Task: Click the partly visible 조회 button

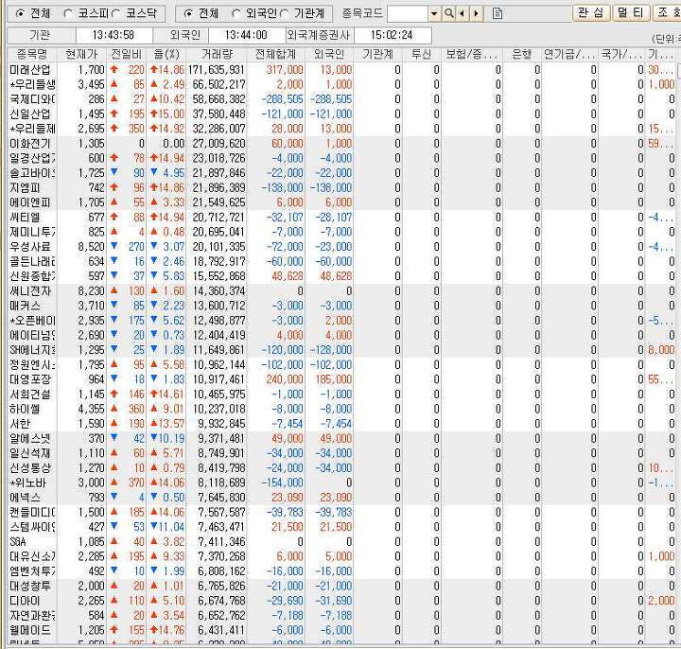Action: [667, 12]
